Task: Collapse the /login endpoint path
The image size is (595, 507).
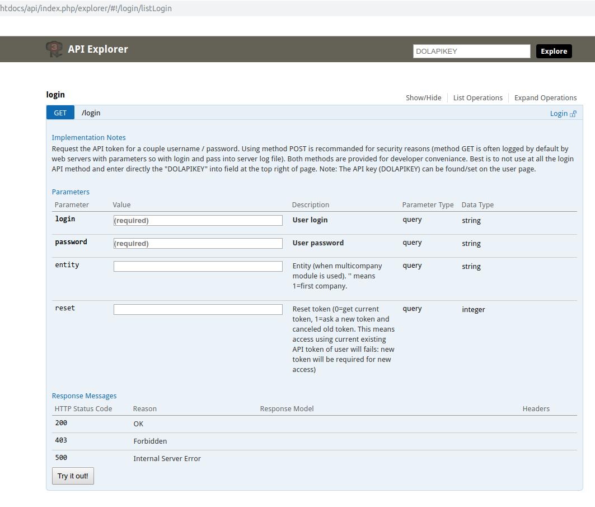Action: 91,113
